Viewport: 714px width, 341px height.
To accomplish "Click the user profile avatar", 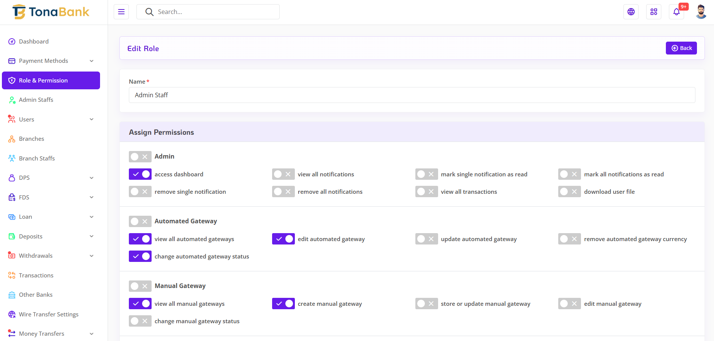I will tap(701, 12).
